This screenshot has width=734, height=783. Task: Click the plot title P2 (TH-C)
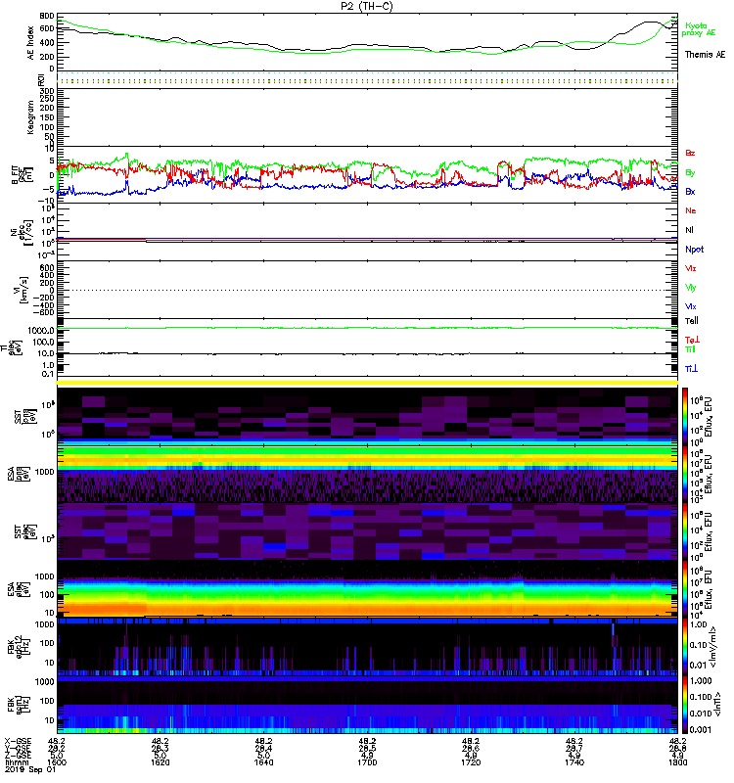pyautogui.click(x=367, y=7)
